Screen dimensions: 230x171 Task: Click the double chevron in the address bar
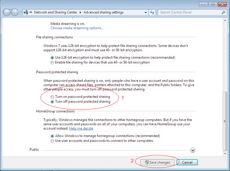tap(31, 12)
